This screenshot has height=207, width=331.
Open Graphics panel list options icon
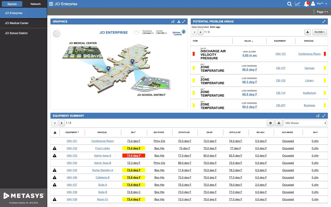coord(173,22)
